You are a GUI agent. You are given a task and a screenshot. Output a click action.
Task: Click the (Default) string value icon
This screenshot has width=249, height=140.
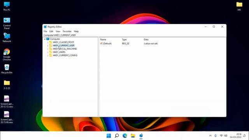(x=101, y=44)
